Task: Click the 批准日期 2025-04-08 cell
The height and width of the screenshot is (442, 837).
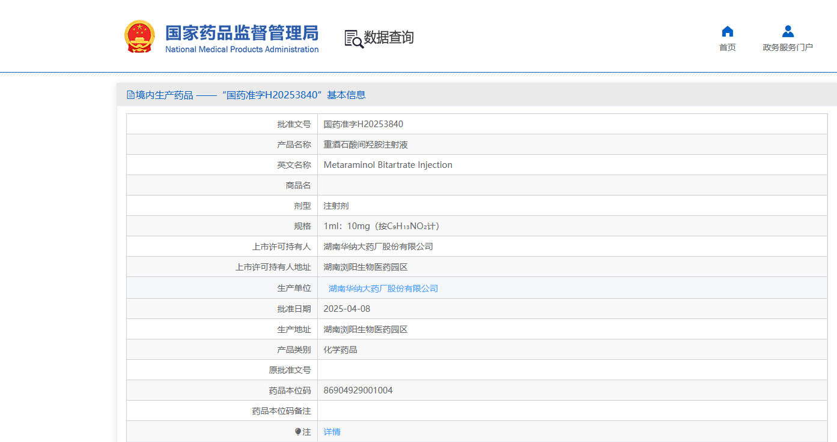Action: point(347,308)
